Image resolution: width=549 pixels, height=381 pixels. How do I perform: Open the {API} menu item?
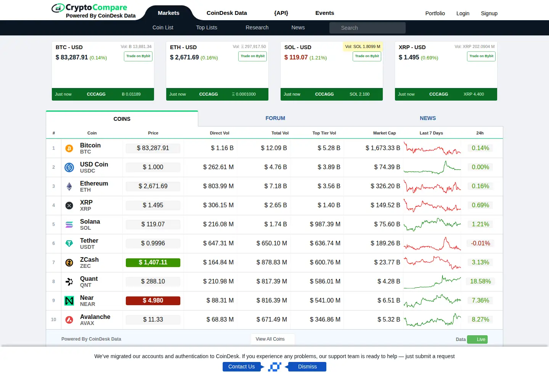pos(281,13)
